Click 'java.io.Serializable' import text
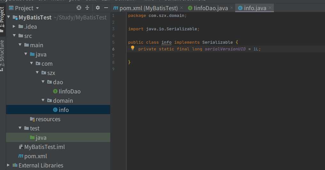 [x=171, y=29]
